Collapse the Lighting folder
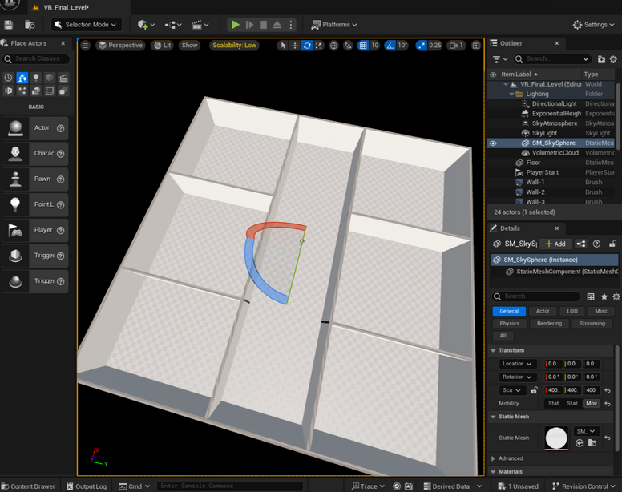This screenshot has height=492, width=622. coord(511,95)
